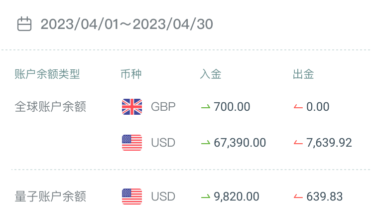The width and height of the screenshot is (371, 219).
Task: Click the 出金 column header
Action: [x=303, y=75]
